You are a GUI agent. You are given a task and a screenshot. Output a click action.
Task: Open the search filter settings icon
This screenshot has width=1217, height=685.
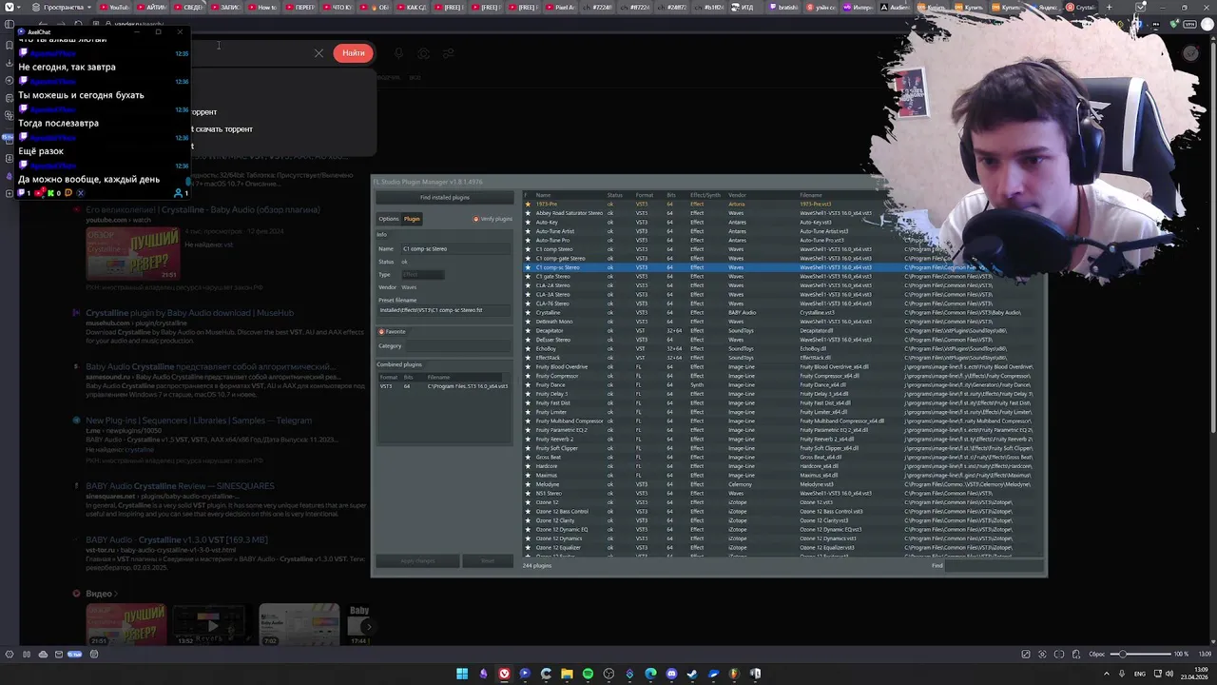point(448,53)
